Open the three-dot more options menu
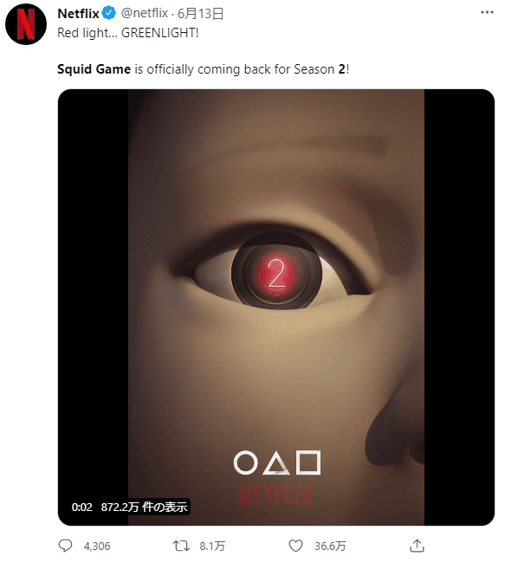This screenshot has width=505, height=569. pos(487,12)
